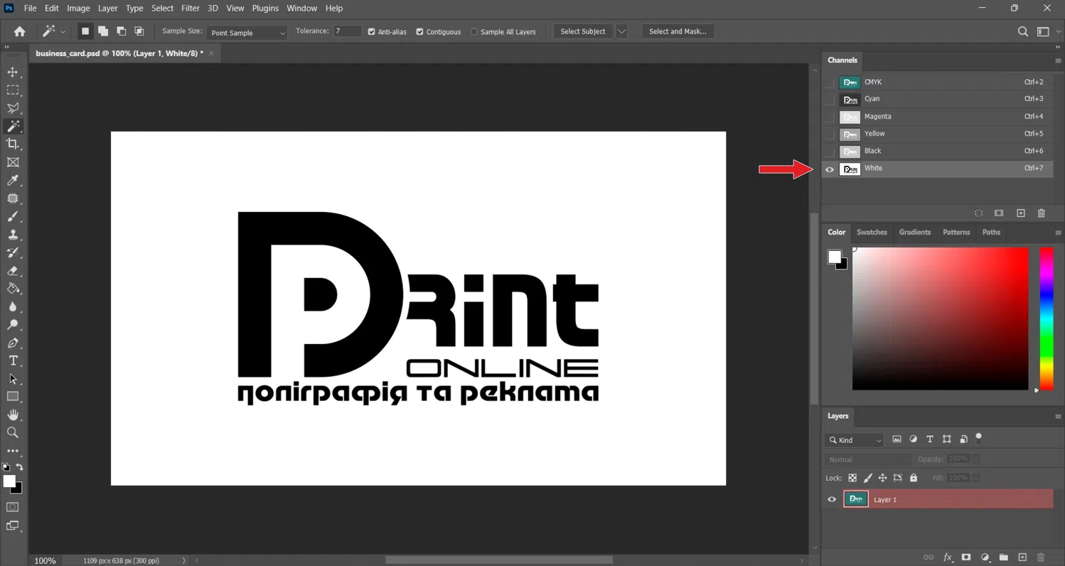
Task: Select the Polygonal Lasso tool
Action: pyautogui.click(x=13, y=108)
